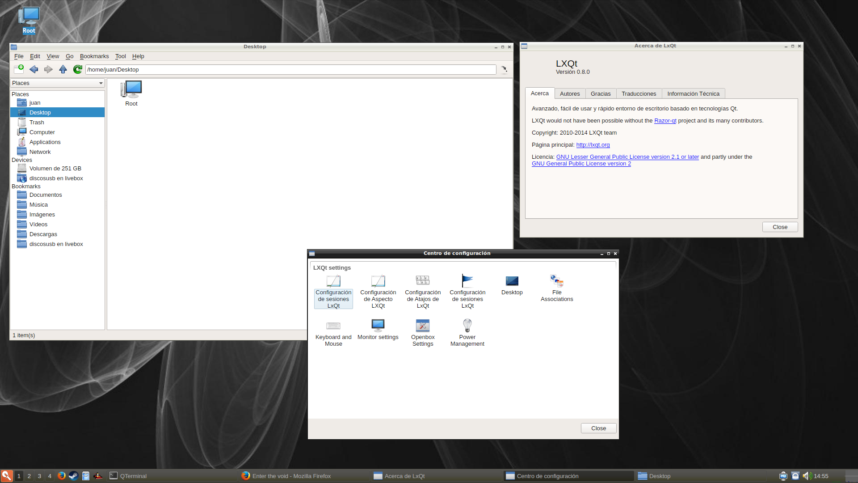Viewport: 858px width, 483px height.
Task: Click the volume speaker tray icon
Action: coord(807,476)
